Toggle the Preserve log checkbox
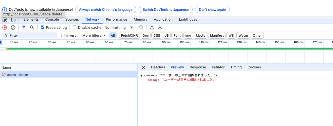The image size is (333, 126). click(43, 27)
